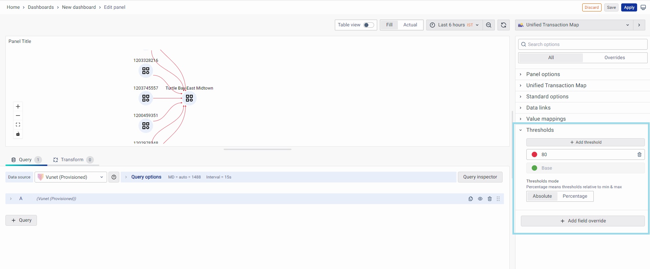Image resolution: width=650 pixels, height=269 pixels.
Task: Open the Unified Transaction Map visualization dropdown
Action: (574, 25)
